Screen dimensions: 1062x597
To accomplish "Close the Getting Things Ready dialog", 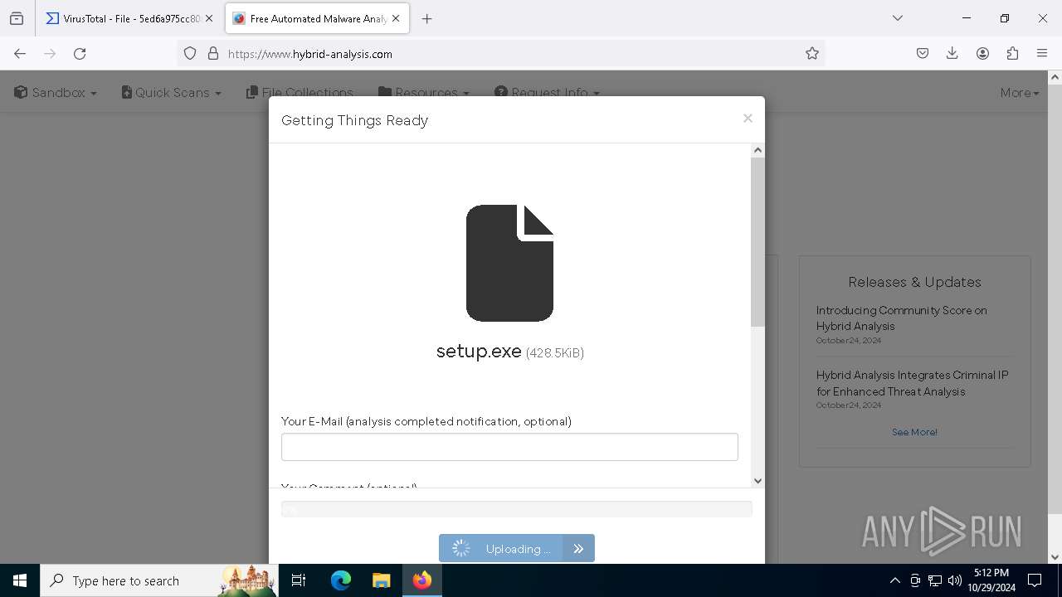I will (x=748, y=119).
